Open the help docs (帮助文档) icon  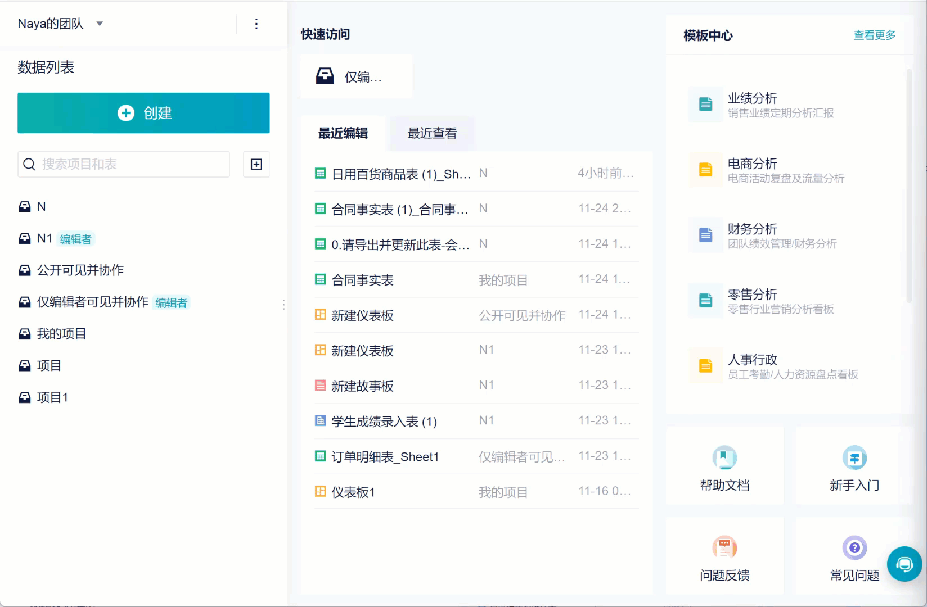click(x=724, y=458)
